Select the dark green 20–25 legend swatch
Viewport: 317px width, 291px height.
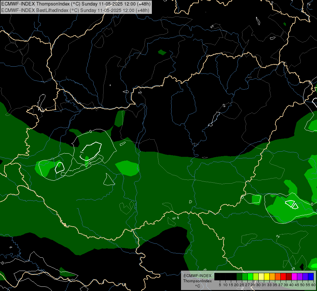tap(239, 276)
